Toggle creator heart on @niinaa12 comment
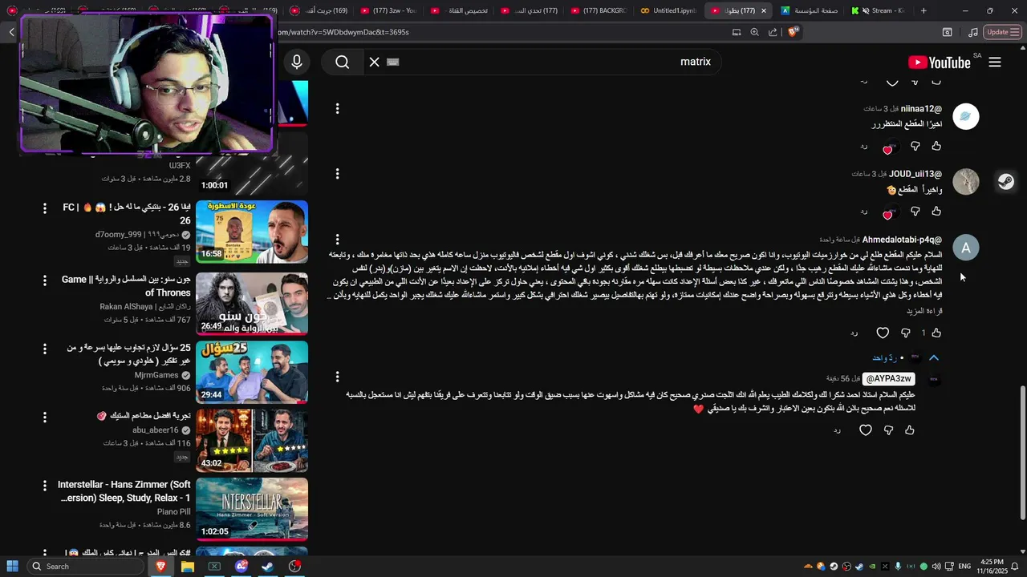Image resolution: width=1027 pixels, height=577 pixels. click(x=890, y=147)
